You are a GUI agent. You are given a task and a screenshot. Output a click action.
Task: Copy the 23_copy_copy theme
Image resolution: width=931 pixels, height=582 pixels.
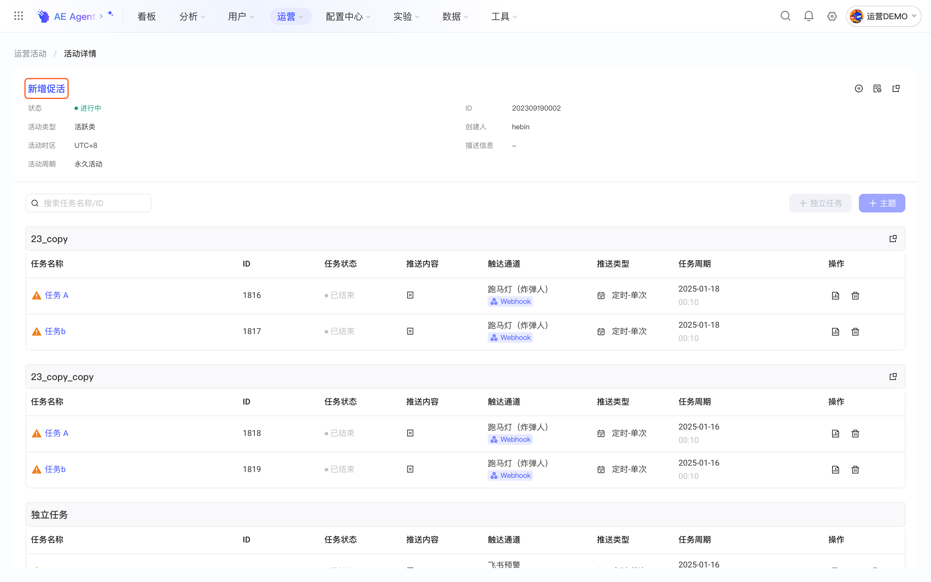tap(893, 377)
